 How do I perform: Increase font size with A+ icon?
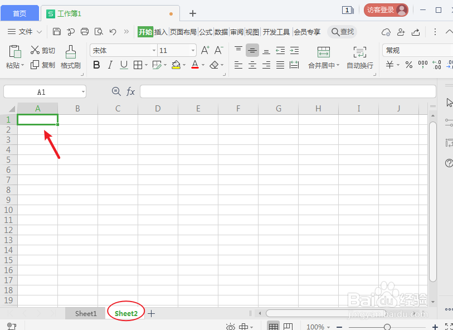tap(205, 50)
